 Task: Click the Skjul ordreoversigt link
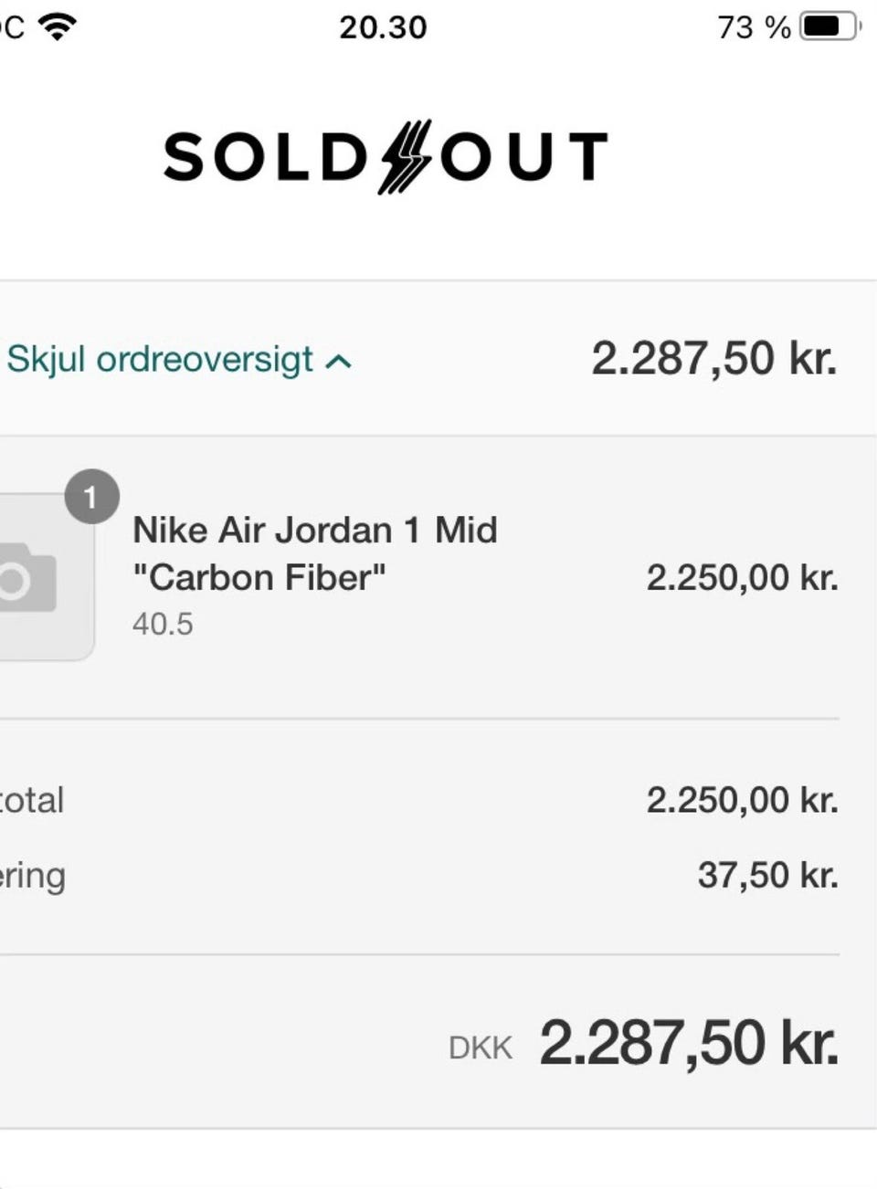161,360
